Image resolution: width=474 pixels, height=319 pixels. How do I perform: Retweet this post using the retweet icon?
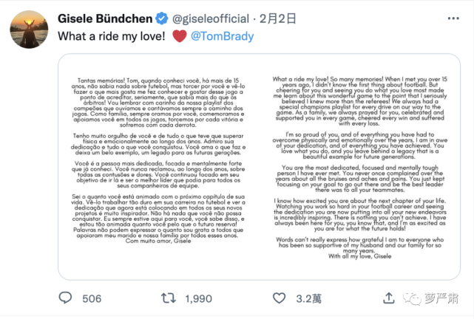coord(169,298)
